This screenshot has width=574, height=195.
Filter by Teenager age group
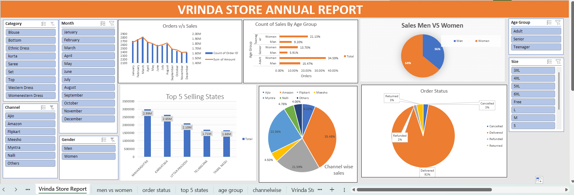tap(536, 47)
